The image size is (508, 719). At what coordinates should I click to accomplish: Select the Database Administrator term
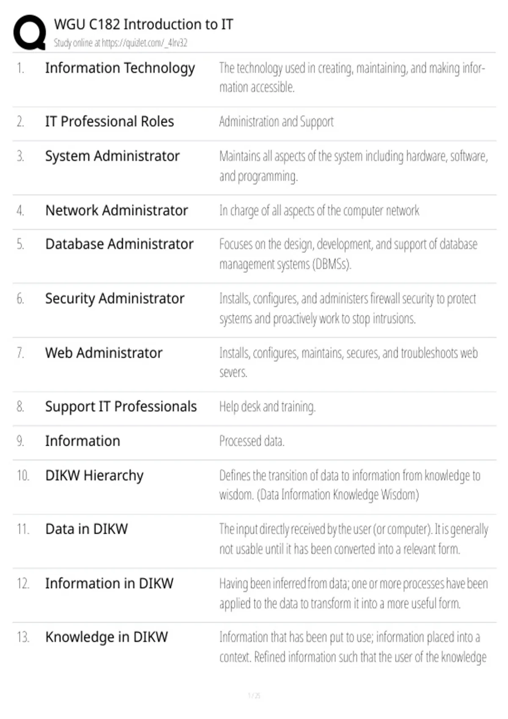coord(119,244)
